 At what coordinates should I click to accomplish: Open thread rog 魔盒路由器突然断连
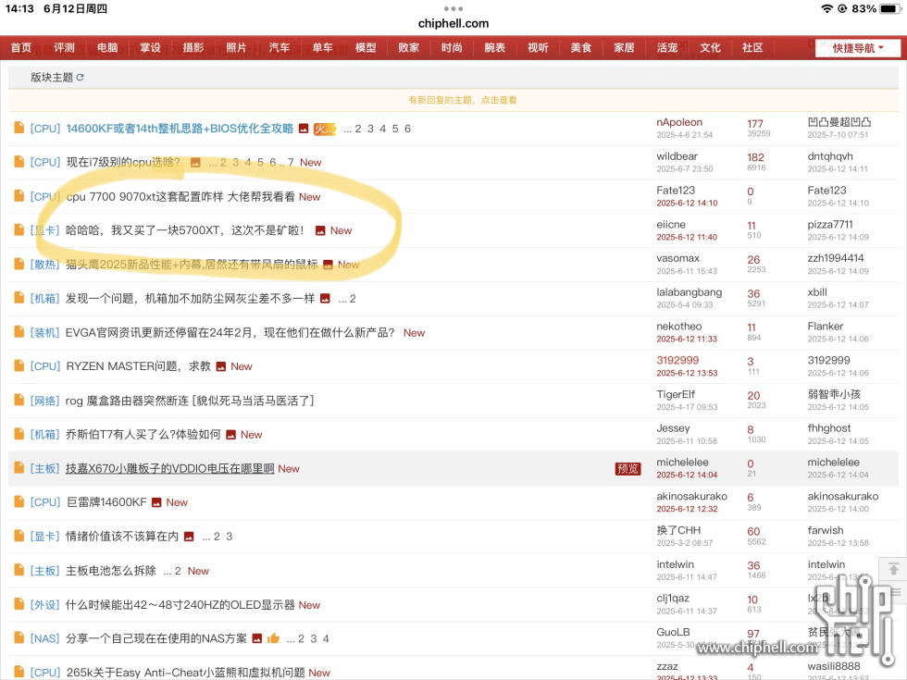[x=189, y=401]
